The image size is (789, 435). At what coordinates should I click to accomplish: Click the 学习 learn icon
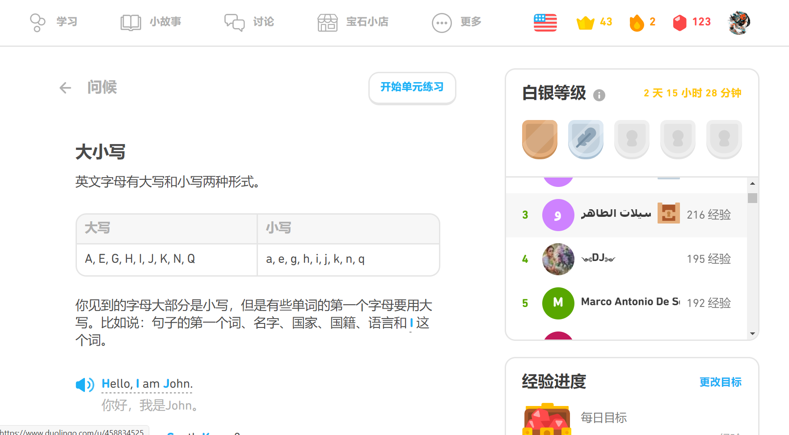click(x=38, y=22)
